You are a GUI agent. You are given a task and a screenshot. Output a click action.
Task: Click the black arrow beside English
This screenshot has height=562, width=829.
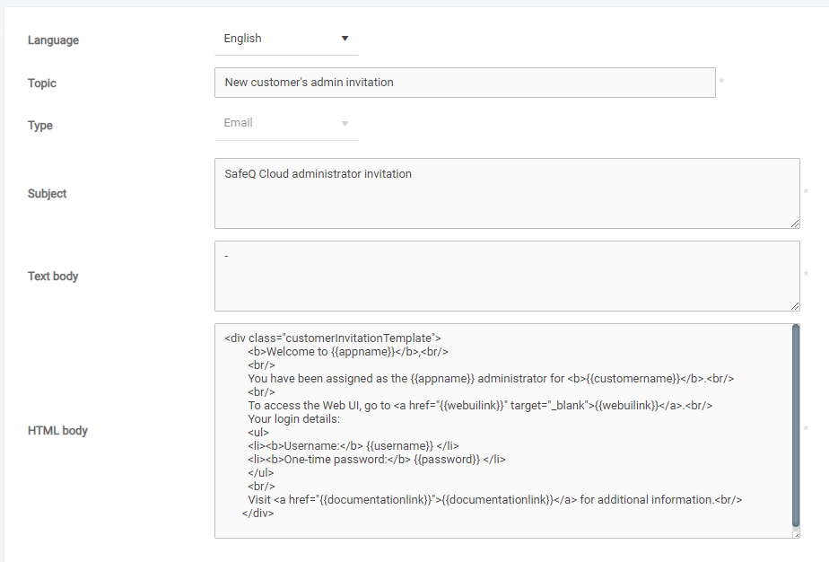[345, 39]
